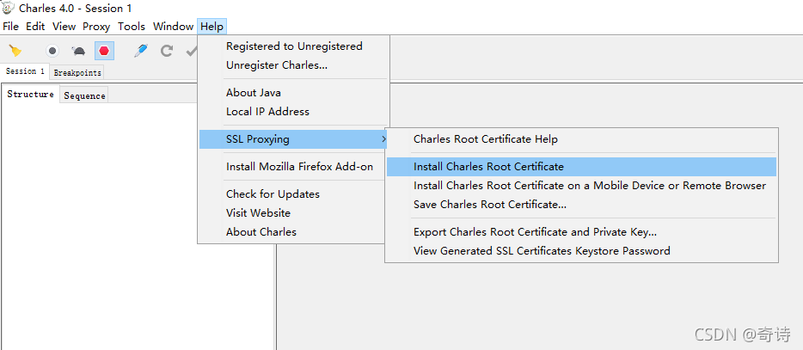
Task: Select Local IP Address menu entry
Action: coord(294,112)
